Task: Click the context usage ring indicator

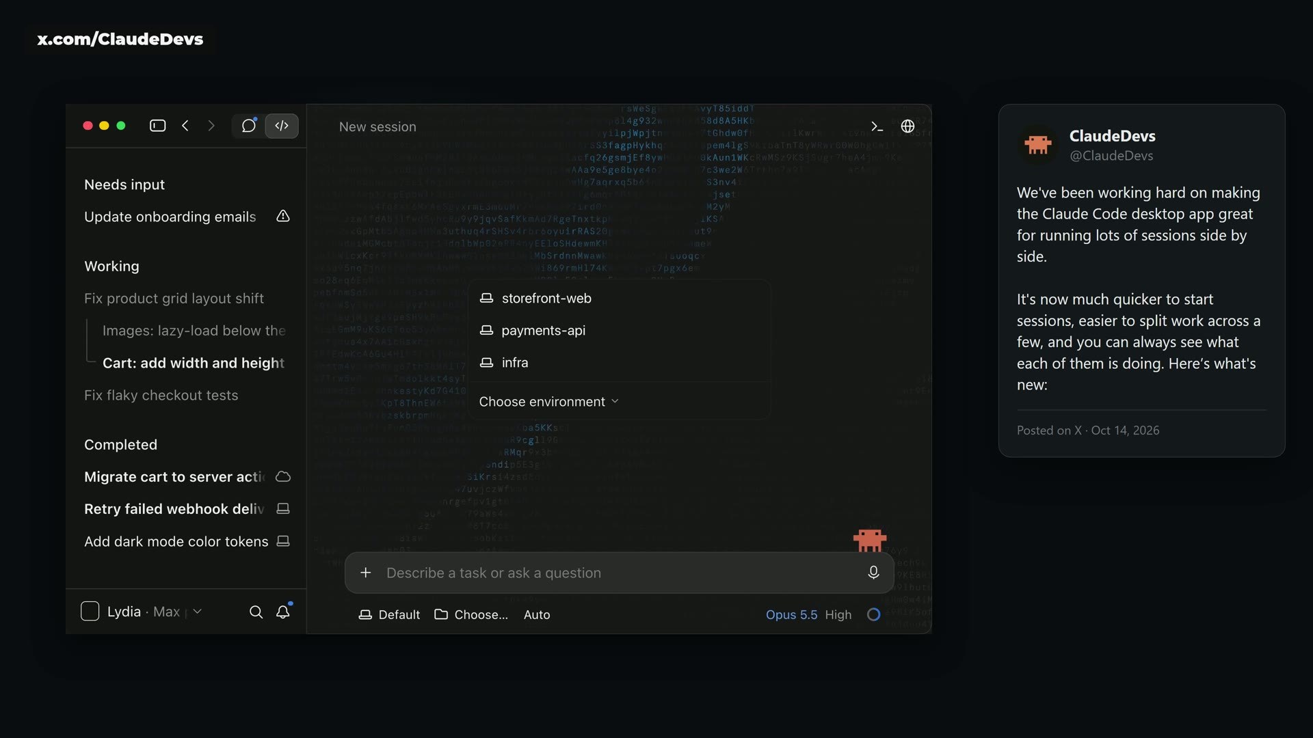Action: click(873, 614)
